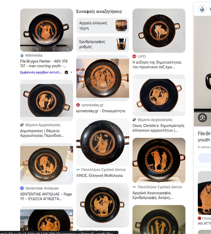Screen dimensions: 211x234
Task: Open 'Αρχαϊκή Αγγειογραφία, Ερυθρόμορφη' result title
Action: (x=153, y=195)
